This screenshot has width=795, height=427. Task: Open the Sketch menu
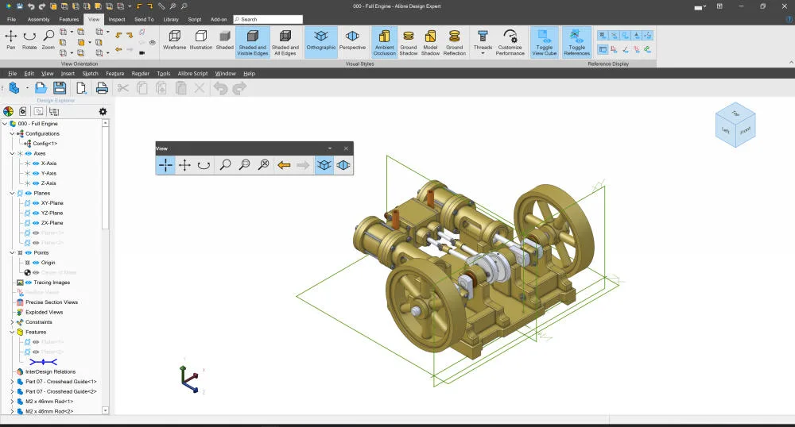(91, 73)
